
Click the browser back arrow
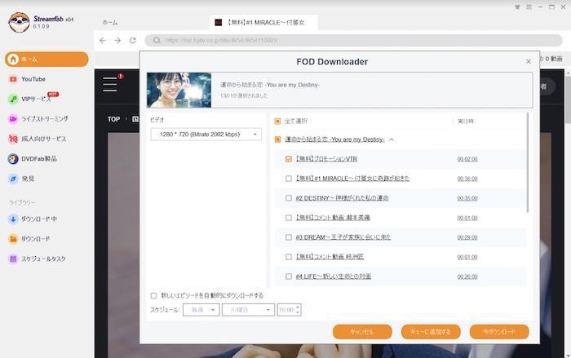tap(103, 41)
